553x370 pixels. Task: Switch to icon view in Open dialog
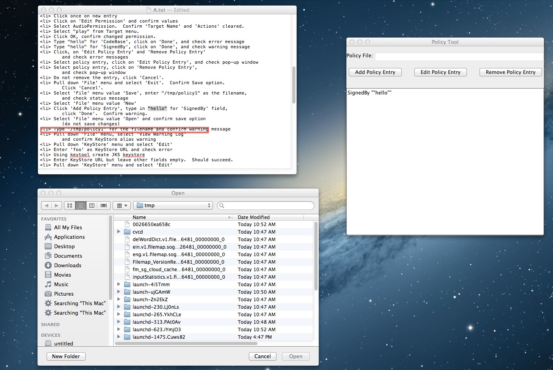tap(70, 206)
